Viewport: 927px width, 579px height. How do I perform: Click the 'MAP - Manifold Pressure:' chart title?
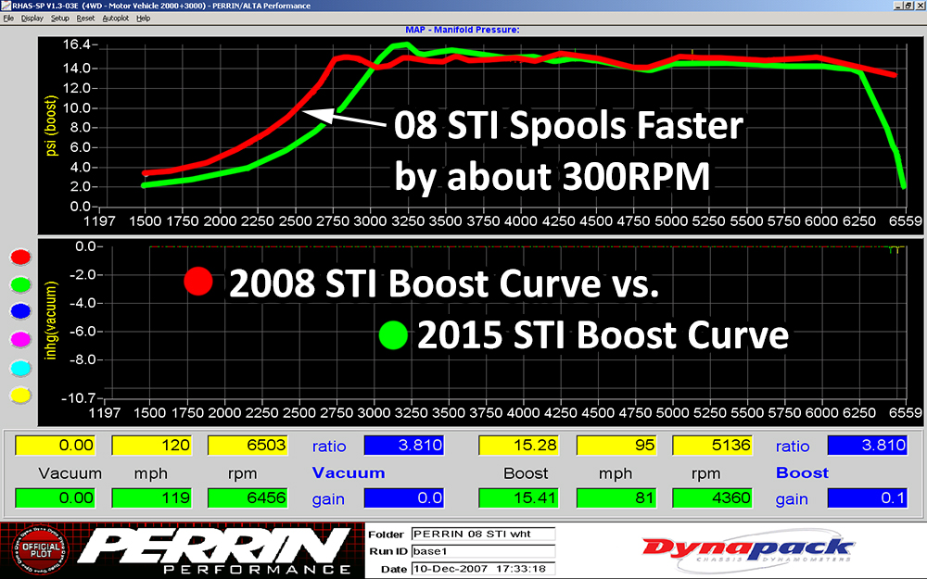pyautogui.click(x=463, y=30)
